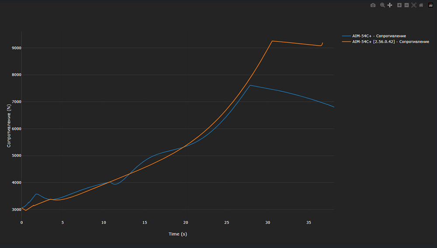The height and width of the screenshot is (248, 437).
Task: Click the 6000 y-axis tick label
Action: [x=17, y=129]
